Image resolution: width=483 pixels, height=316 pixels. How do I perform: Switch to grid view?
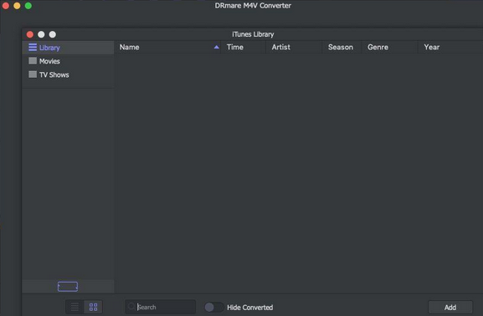pos(93,307)
